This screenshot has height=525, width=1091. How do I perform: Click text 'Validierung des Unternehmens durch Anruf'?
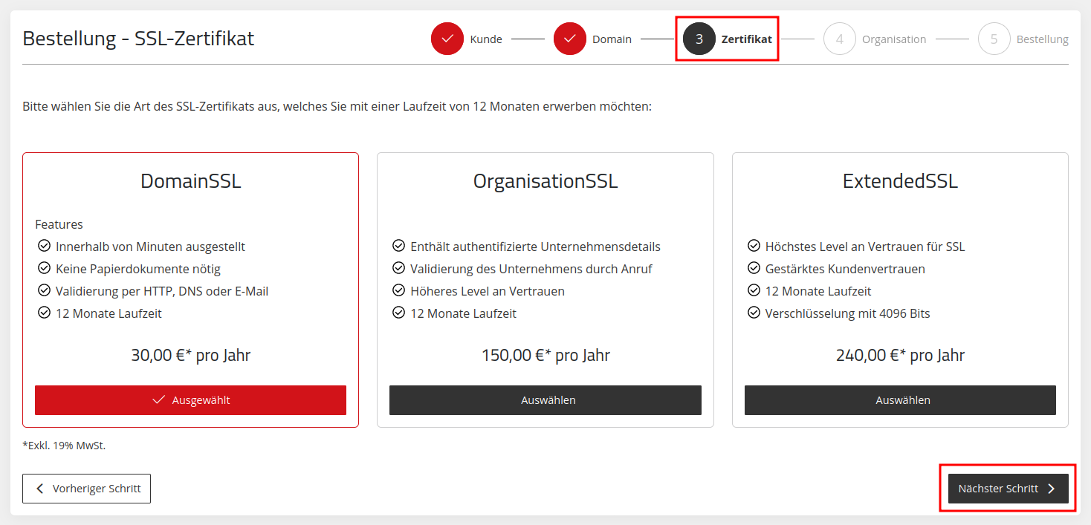pyautogui.click(x=531, y=269)
